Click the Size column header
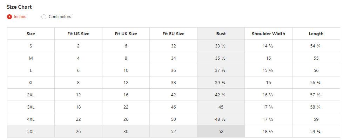The image size is (343, 140). pos(31,34)
